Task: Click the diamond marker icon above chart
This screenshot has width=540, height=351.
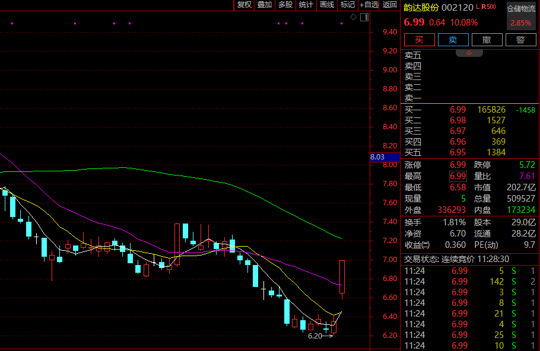Action: pyautogui.click(x=353, y=17)
